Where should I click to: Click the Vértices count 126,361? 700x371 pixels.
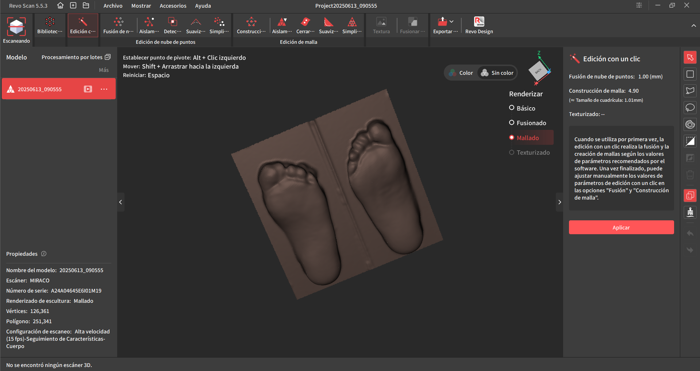click(x=39, y=311)
